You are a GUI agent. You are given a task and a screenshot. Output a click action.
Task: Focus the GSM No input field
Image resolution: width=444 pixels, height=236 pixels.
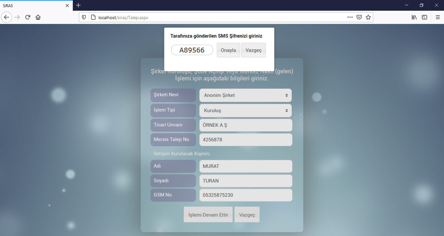(x=245, y=195)
